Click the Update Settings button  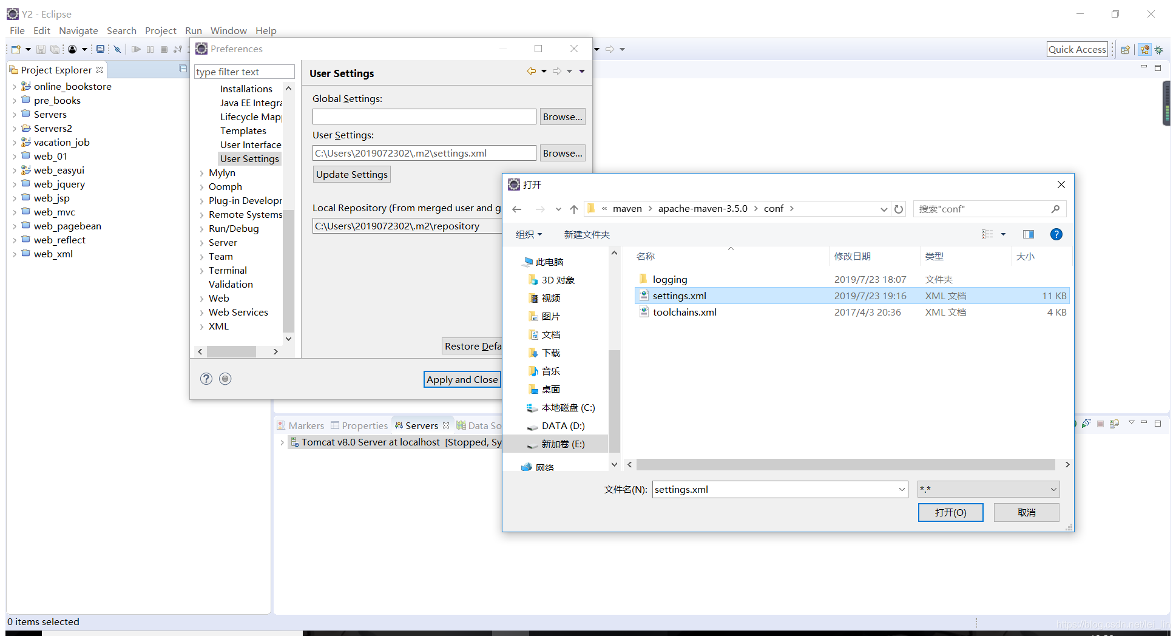351,175
